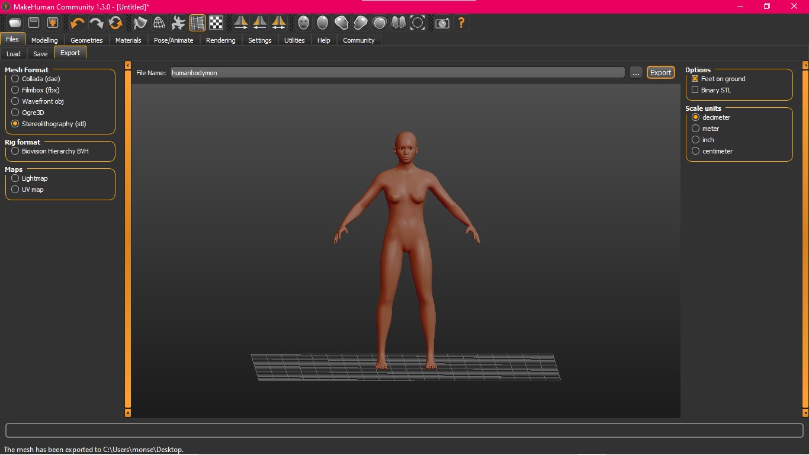The width and height of the screenshot is (809, 455).
Task: Click the Undo arrow icon
Action: pyautogui.click(x=78, y=23)
